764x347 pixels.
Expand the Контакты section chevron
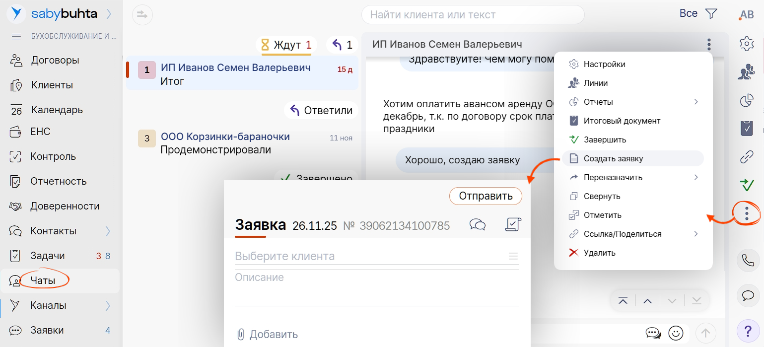point(108,231)
